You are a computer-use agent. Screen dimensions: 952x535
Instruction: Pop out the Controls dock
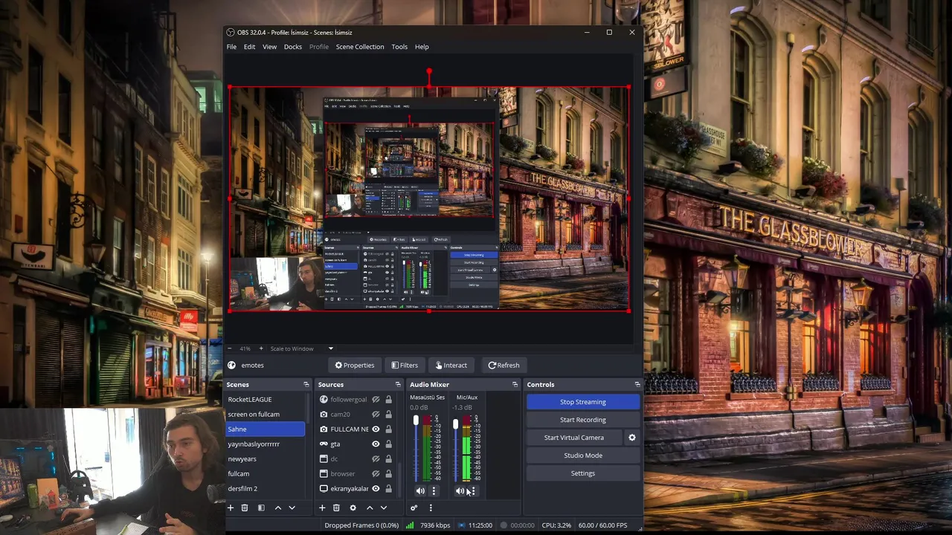(x=637, y=385)
